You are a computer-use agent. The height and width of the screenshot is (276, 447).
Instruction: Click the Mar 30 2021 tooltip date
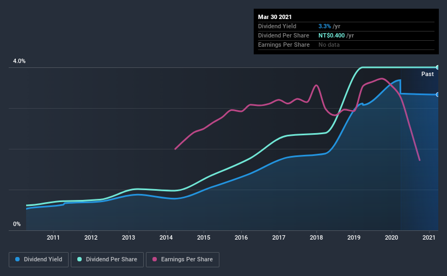coord(275,17)
